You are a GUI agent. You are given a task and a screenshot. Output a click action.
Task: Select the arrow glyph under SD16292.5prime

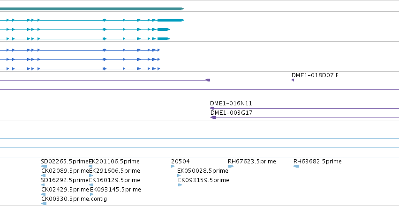pyautogui.click(x=43, y=185)
